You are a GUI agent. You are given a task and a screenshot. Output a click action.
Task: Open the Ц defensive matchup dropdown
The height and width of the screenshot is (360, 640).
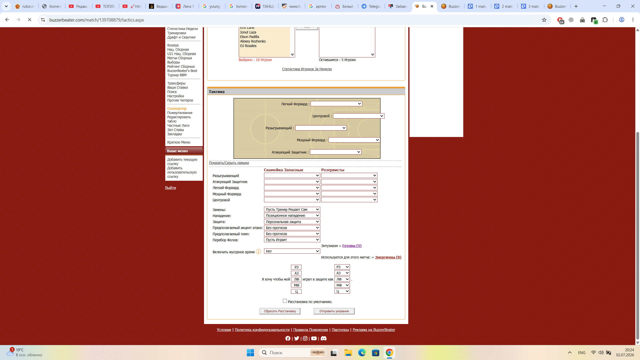coord(342,291)
